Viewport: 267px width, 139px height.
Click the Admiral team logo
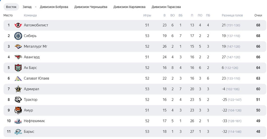(18, 89)
